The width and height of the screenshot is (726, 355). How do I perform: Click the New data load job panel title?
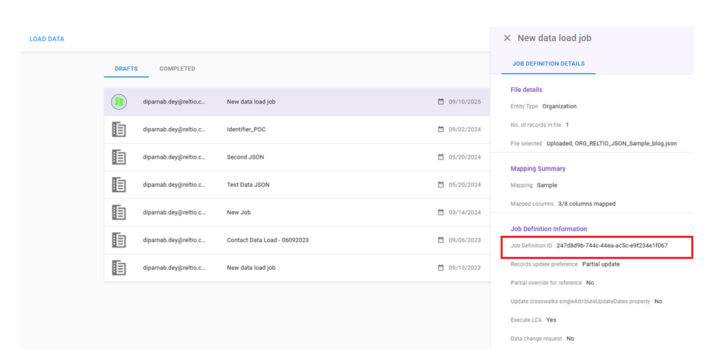pos(554,38)
